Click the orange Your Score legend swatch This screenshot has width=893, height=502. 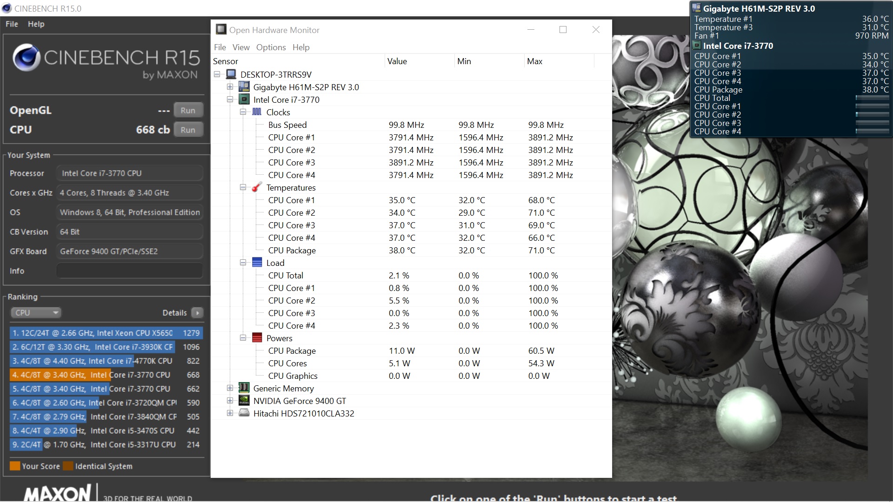pos(15,466)
